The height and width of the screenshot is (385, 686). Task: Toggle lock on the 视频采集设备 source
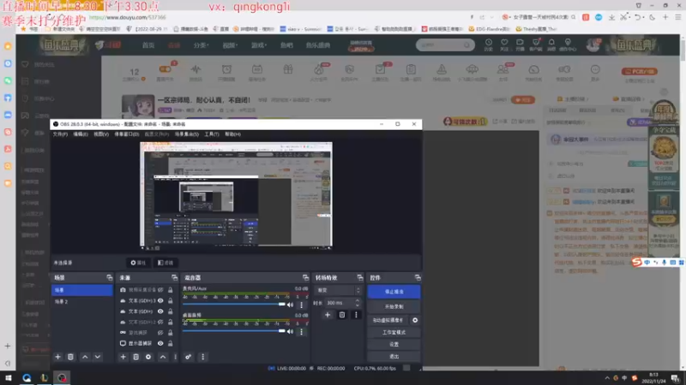[x=170, y=290]
